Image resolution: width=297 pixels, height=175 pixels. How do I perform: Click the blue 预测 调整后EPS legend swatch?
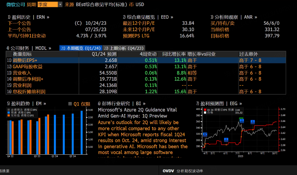pos(9,113)
